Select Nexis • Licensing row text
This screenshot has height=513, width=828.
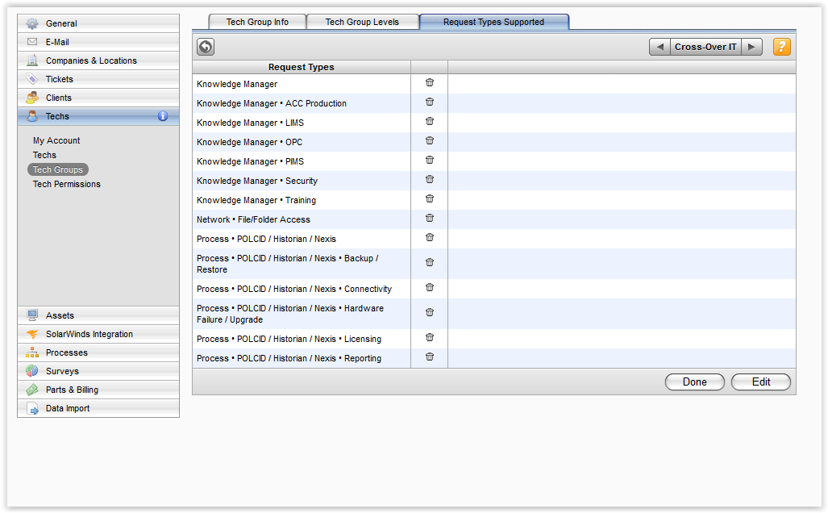289,340
